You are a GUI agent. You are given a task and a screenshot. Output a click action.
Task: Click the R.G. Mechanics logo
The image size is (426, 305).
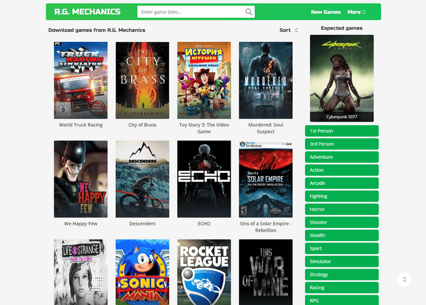[87, 12]
